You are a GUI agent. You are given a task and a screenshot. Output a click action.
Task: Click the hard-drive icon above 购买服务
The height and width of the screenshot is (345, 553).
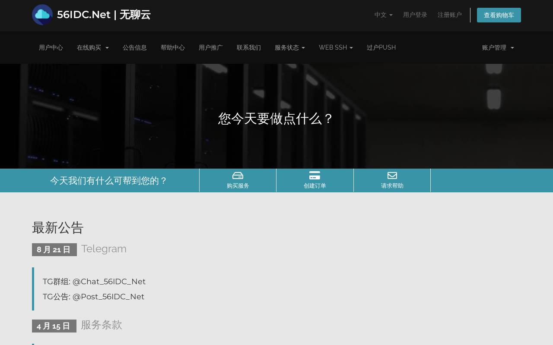[x=238, y=176]
